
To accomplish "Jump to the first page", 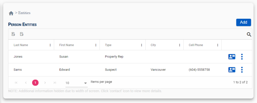I will [x=16, y=82].
